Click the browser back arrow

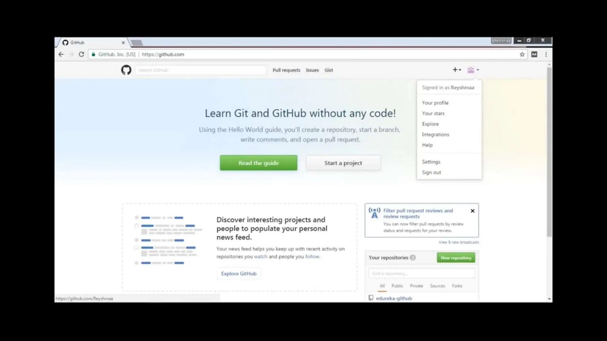(61, 54)
